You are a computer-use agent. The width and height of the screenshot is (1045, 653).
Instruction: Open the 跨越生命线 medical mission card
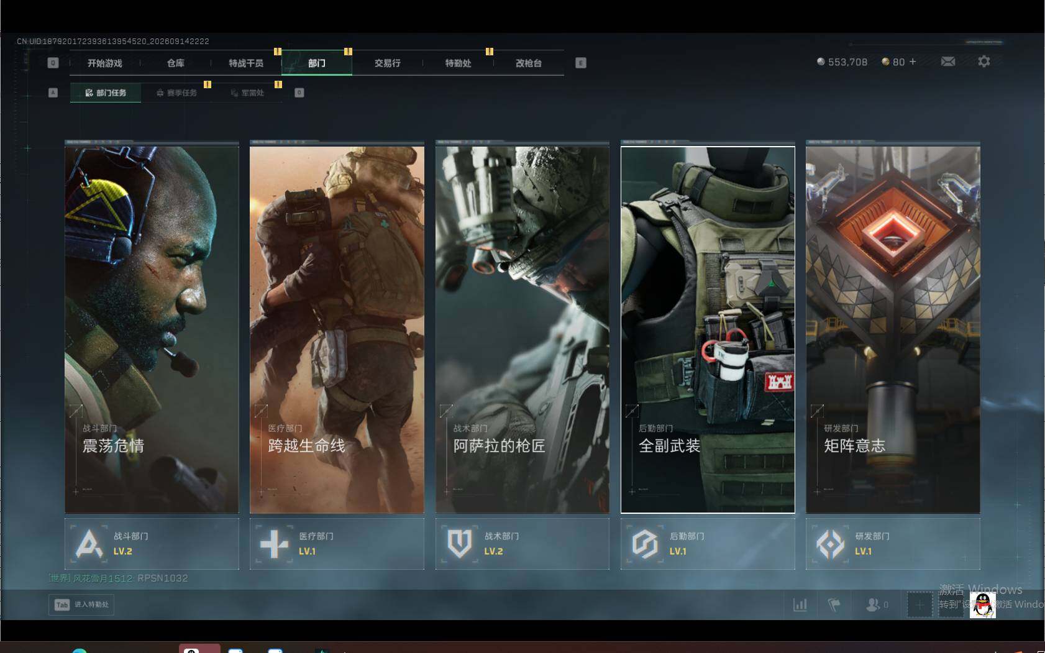337,329
